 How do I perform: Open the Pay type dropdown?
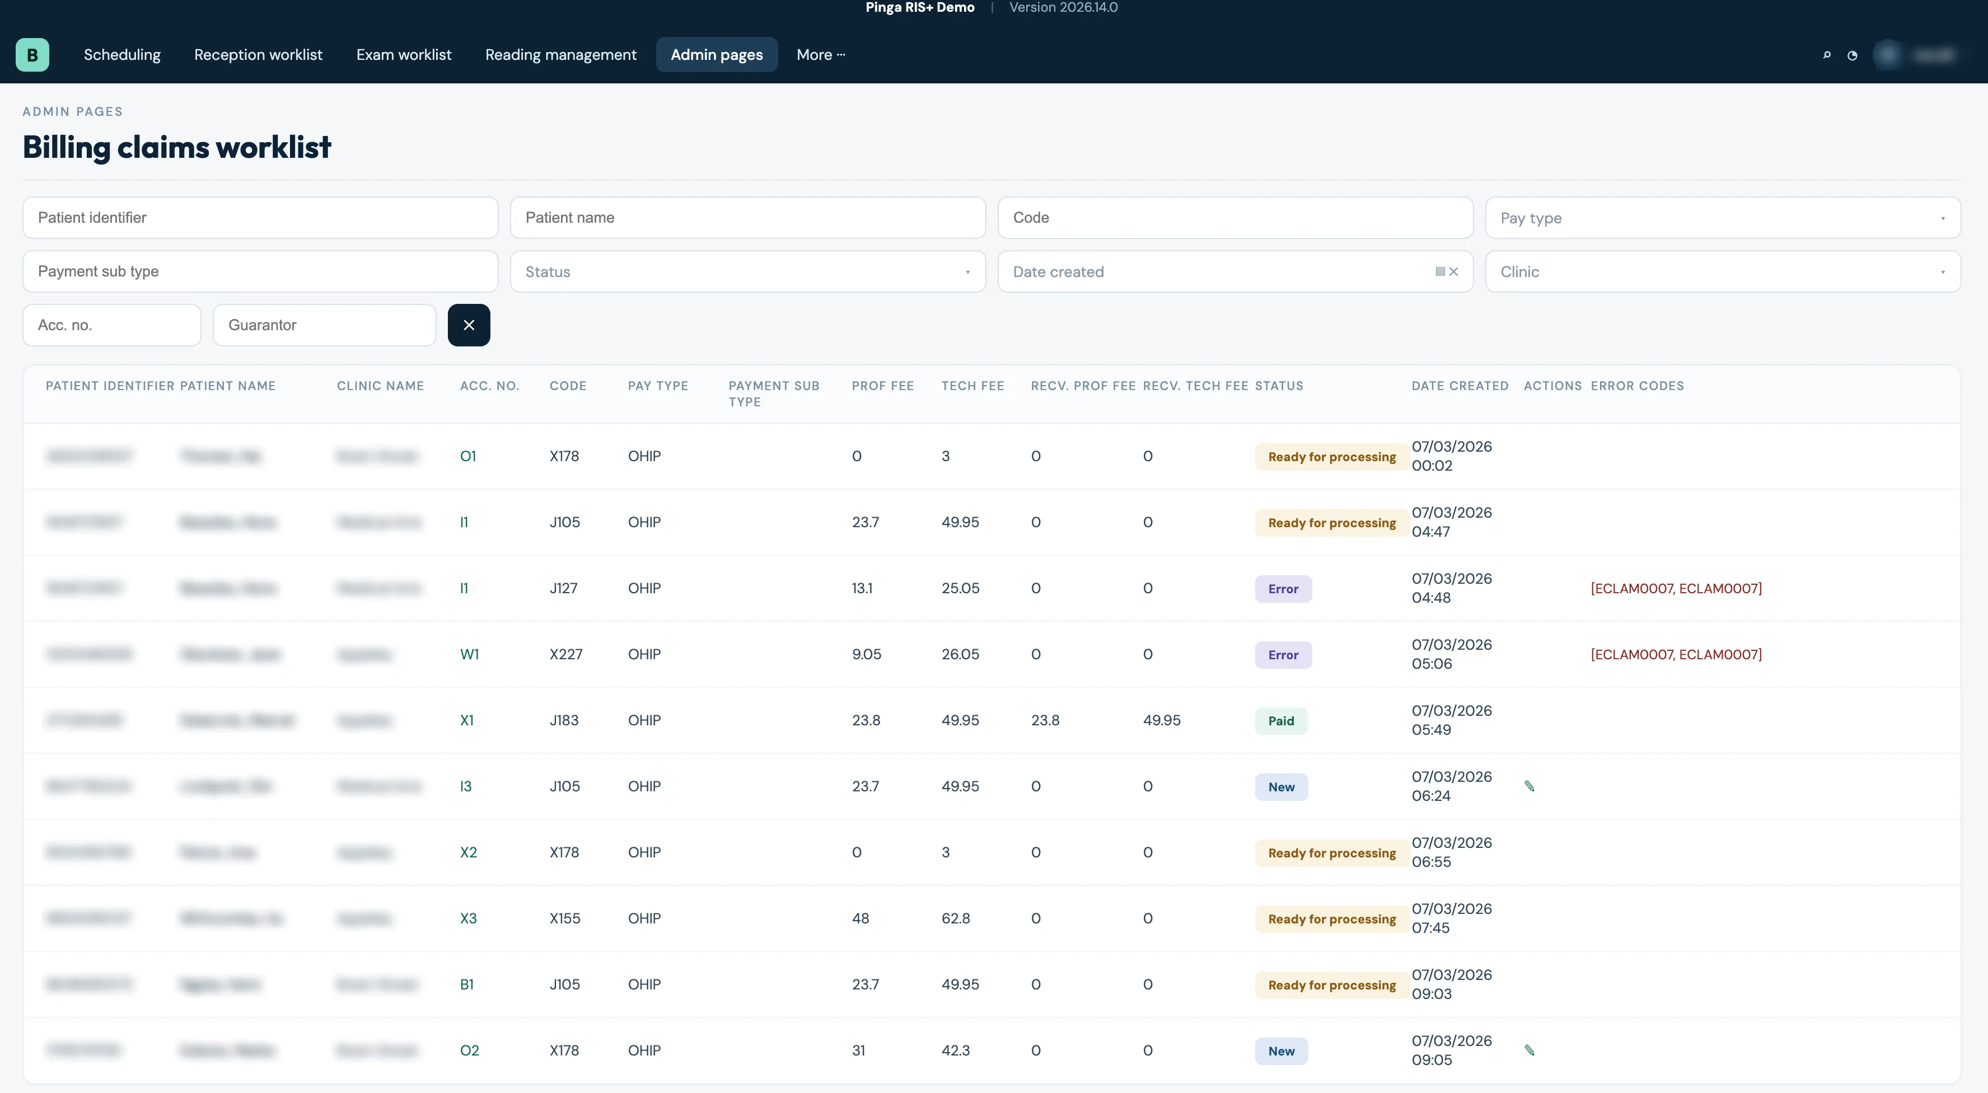coord(1723,218)
